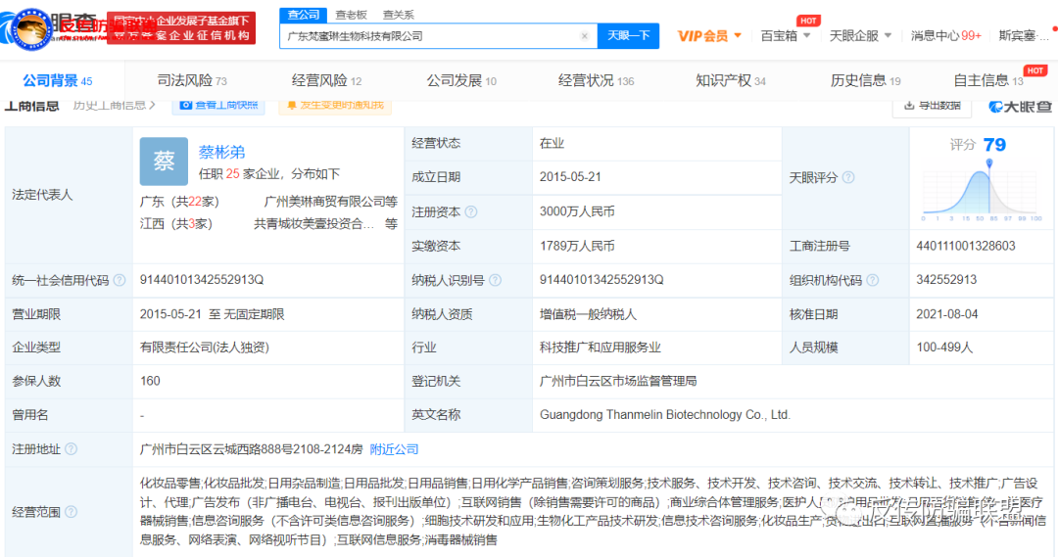Viewport: 1058px width, 557px height.
Task: Click help icon beside 注册资本
Action: (x=471, y=211)
